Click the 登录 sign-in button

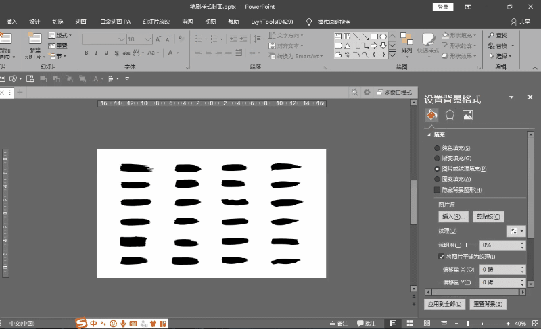point(443,7)
